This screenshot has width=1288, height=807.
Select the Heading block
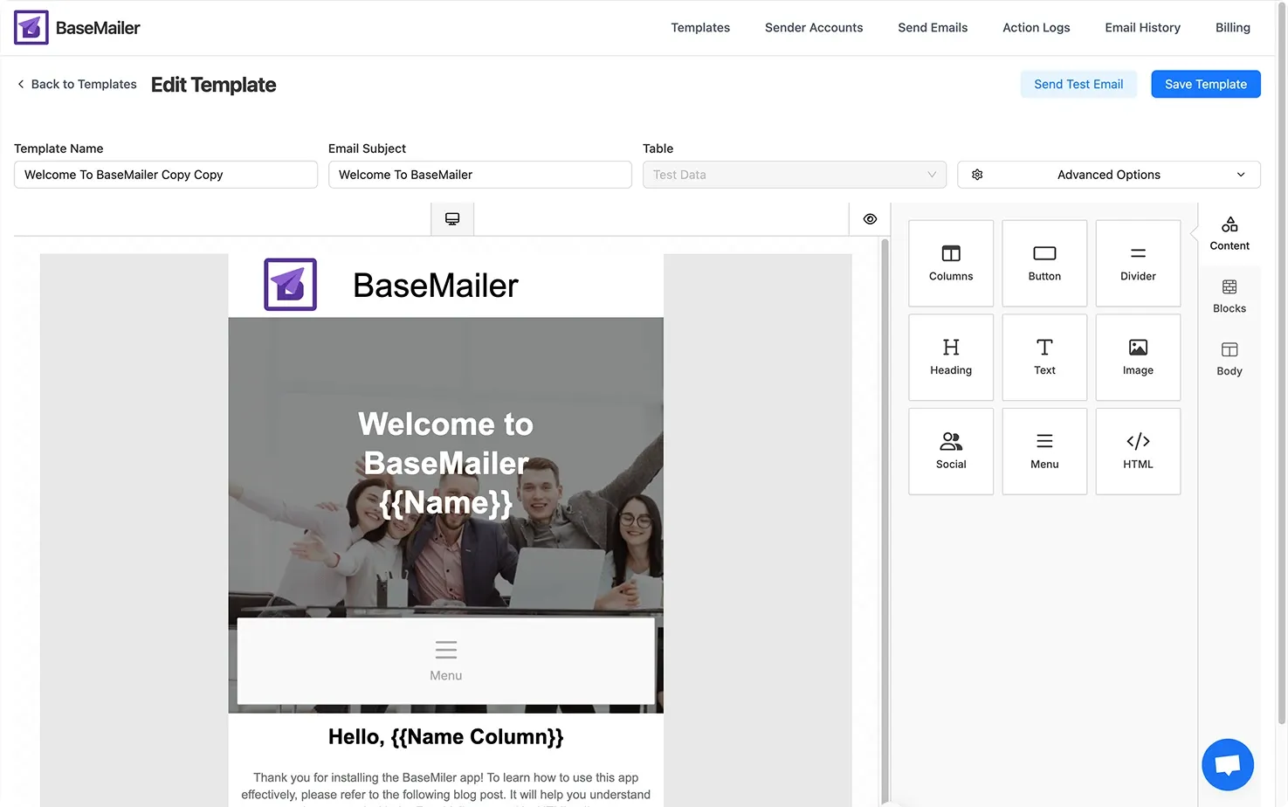coord(951,356)
